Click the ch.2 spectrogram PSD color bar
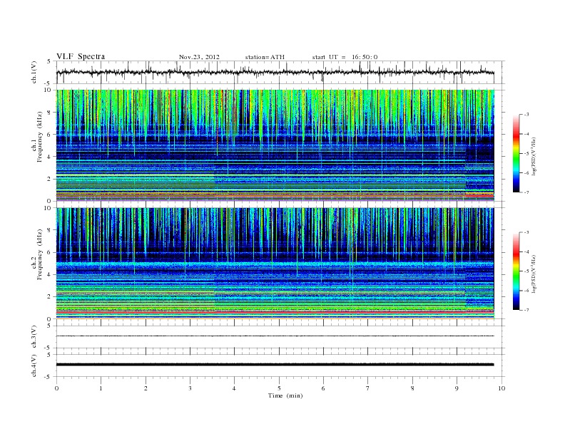The height and width of the screenshot is (436, 565). pos(516,271)
